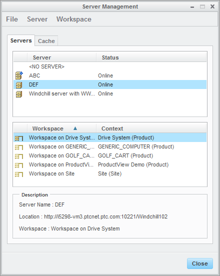Image resolution: width=220 pixels, height=276 pixels.
Task: Click the GOLF_CART workspace icon
Action: [19, 156]
